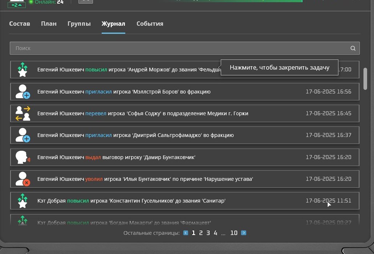Click 'выдал' in the 'Дамир Бунтаковчик' entry
This screenshot has width=374, height=254.
point(93,157)
